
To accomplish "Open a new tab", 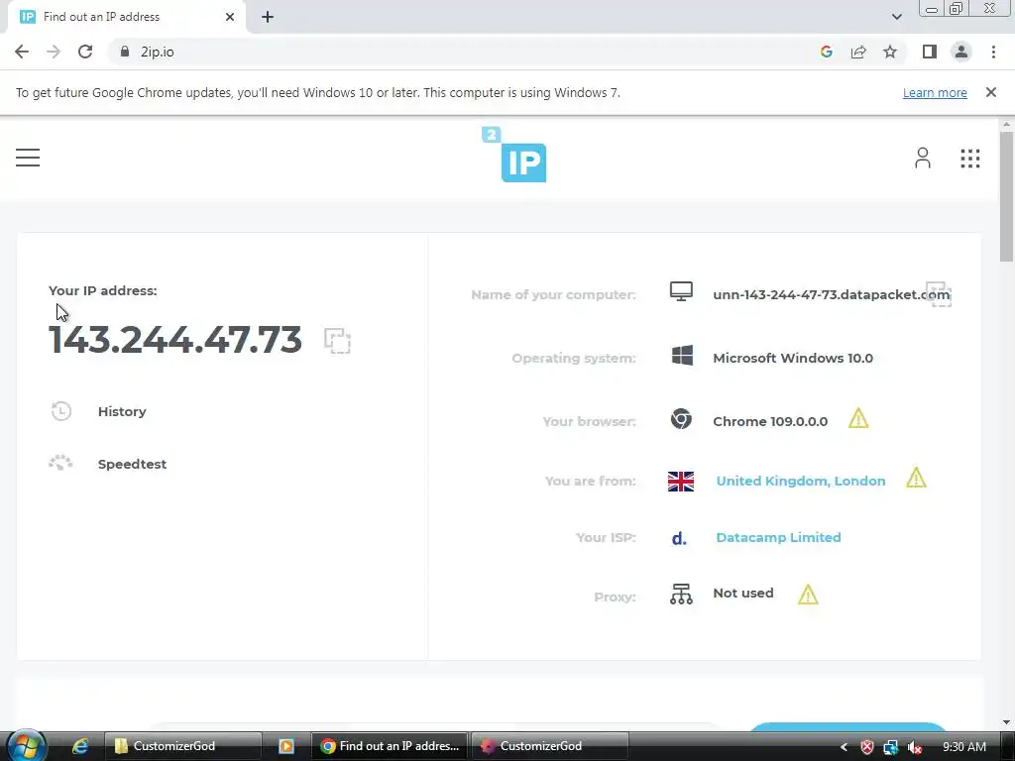I will pyautogui.click(x=268, y=17).
